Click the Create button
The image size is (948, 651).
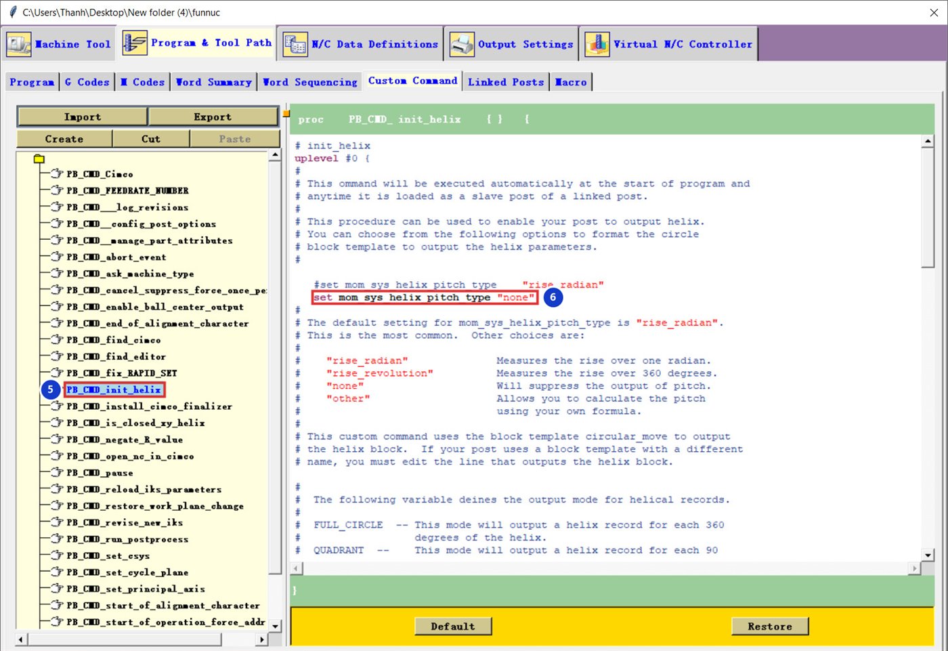pyautogui.click(x=64, y=139)
